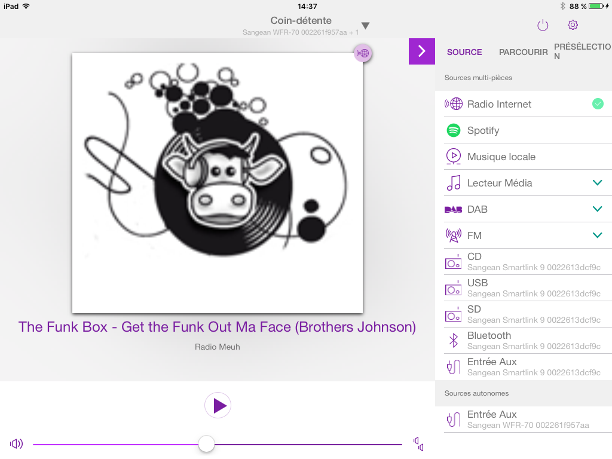Mute using the speaker volume icon
612x459 pixels.
(16, 444)
